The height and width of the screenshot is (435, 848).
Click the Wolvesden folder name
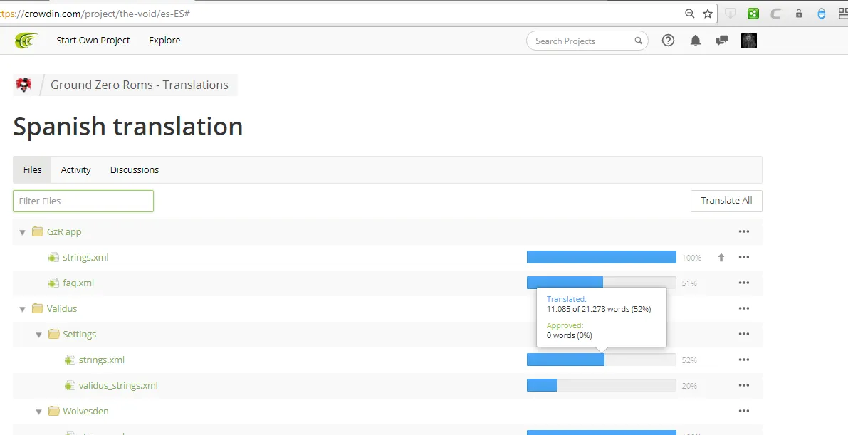[x=85, y=412]
